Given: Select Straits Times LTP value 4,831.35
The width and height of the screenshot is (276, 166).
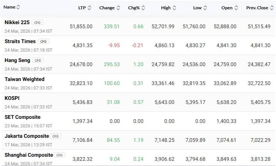Looking at the screenshot, I should 83,45.
